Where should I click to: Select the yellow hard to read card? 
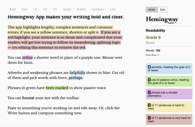coord(169,107)
